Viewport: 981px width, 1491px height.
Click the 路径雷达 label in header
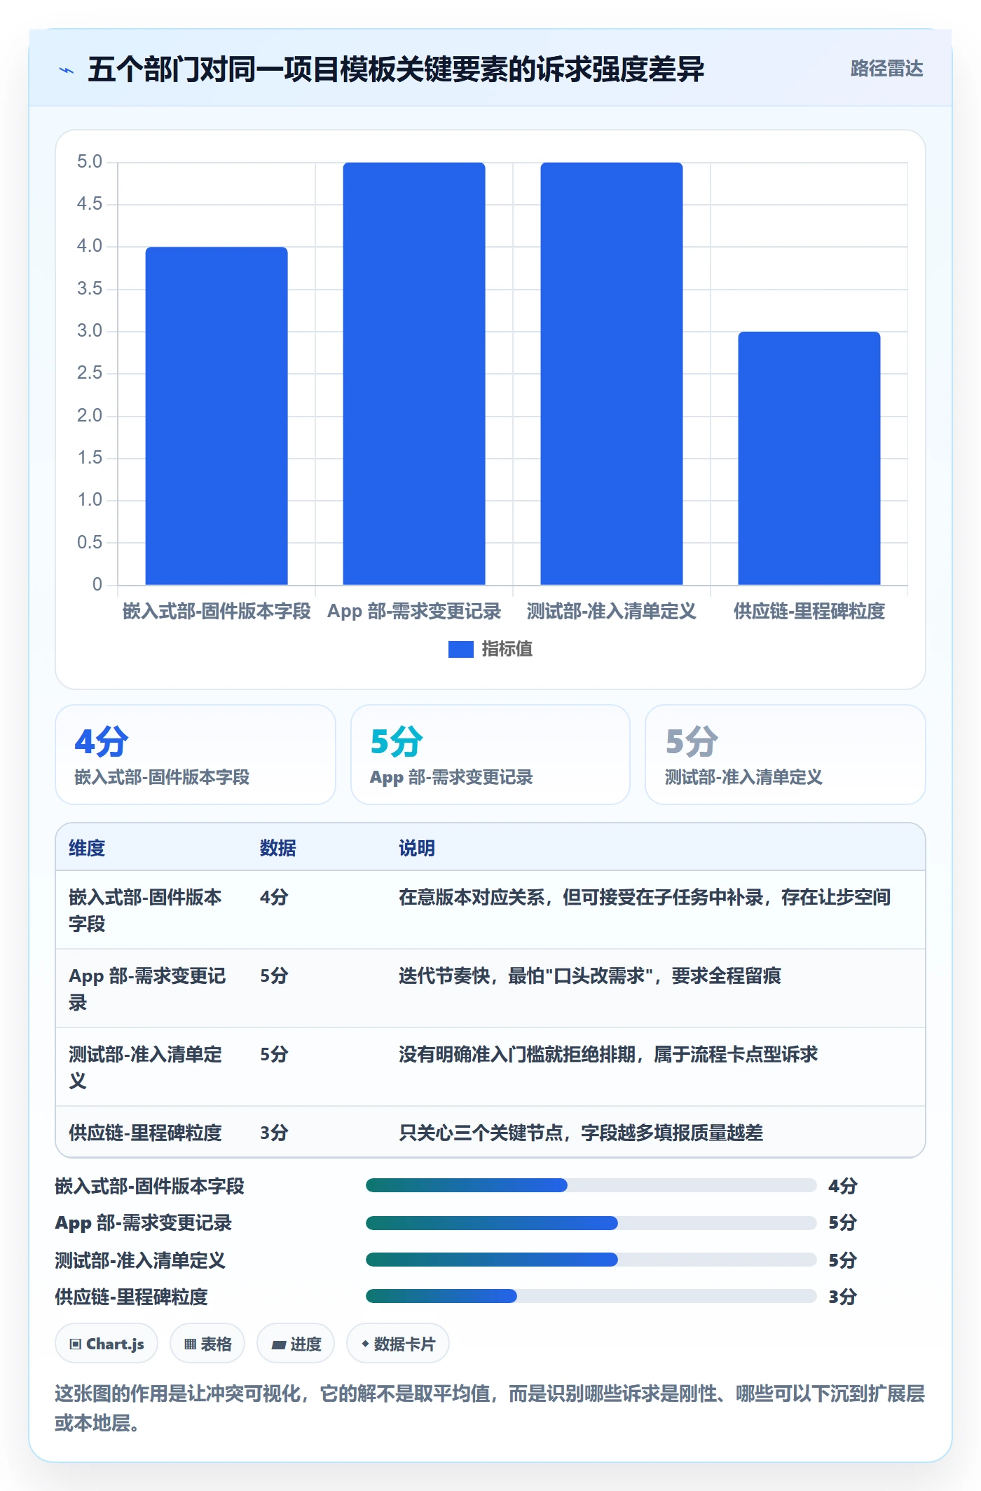(x=886, y=69)
